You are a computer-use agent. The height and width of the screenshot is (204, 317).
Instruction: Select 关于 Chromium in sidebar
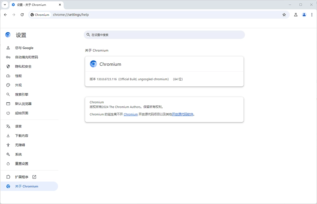[29, 187]
